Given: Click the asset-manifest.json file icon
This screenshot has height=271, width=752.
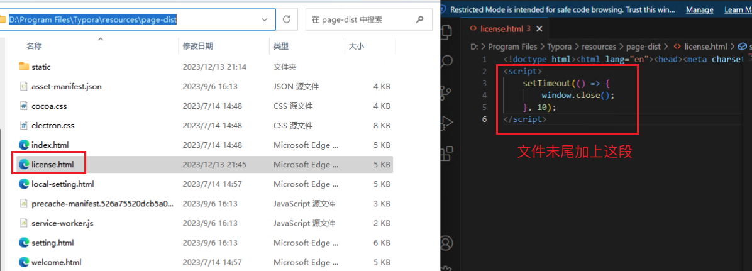Looking at the screenshot, I should pos(23,86).
